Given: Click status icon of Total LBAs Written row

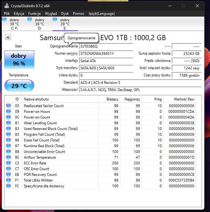Looking at the screenshot, I should click(x=8, y=180).
